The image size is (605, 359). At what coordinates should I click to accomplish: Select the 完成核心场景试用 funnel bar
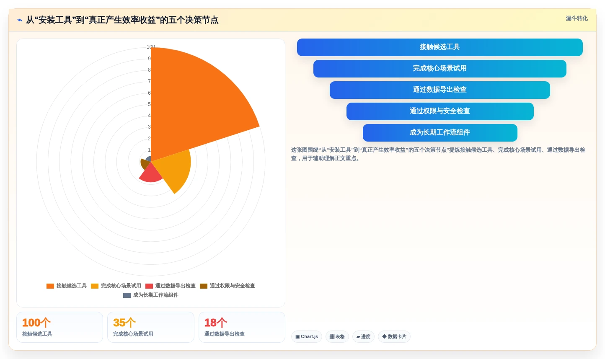point(440,69)
